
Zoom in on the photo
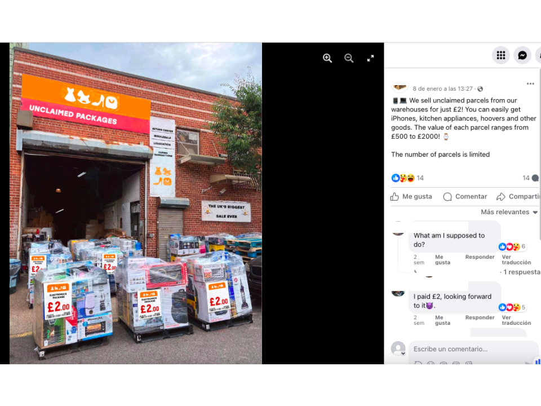pos(327,58)
